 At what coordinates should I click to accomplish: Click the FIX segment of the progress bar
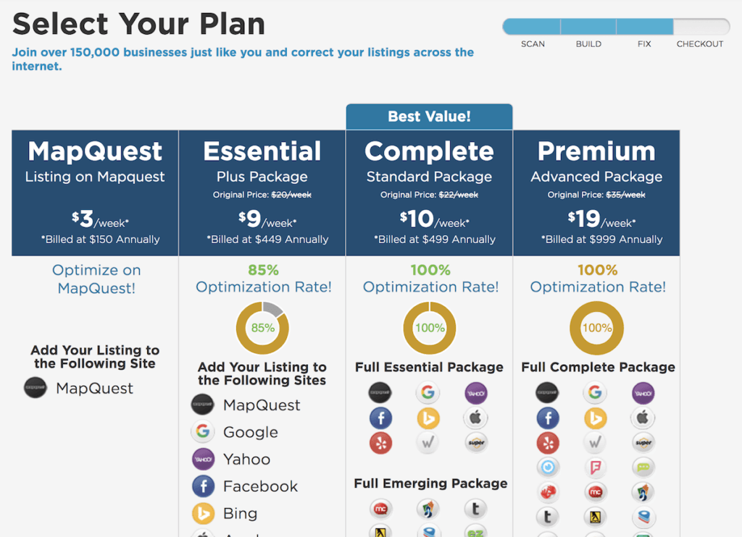pyautogui.click(x=643, y=26)
